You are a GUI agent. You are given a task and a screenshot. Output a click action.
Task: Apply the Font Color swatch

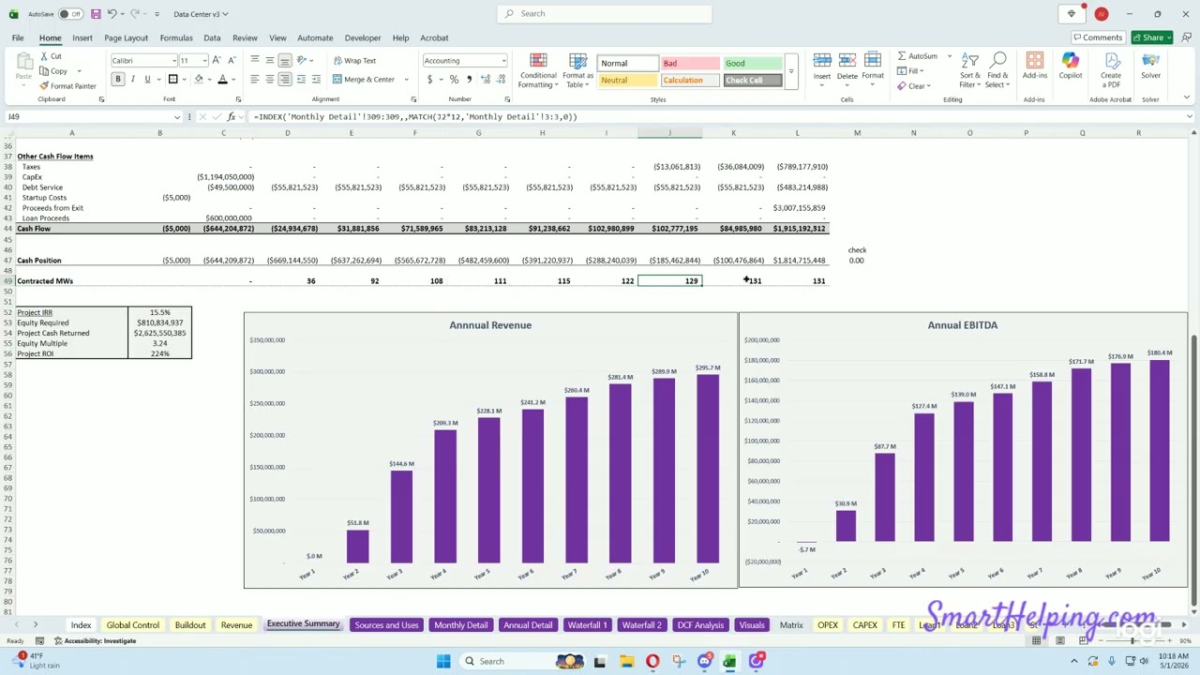pyautogui.click(x=222, y=80)
